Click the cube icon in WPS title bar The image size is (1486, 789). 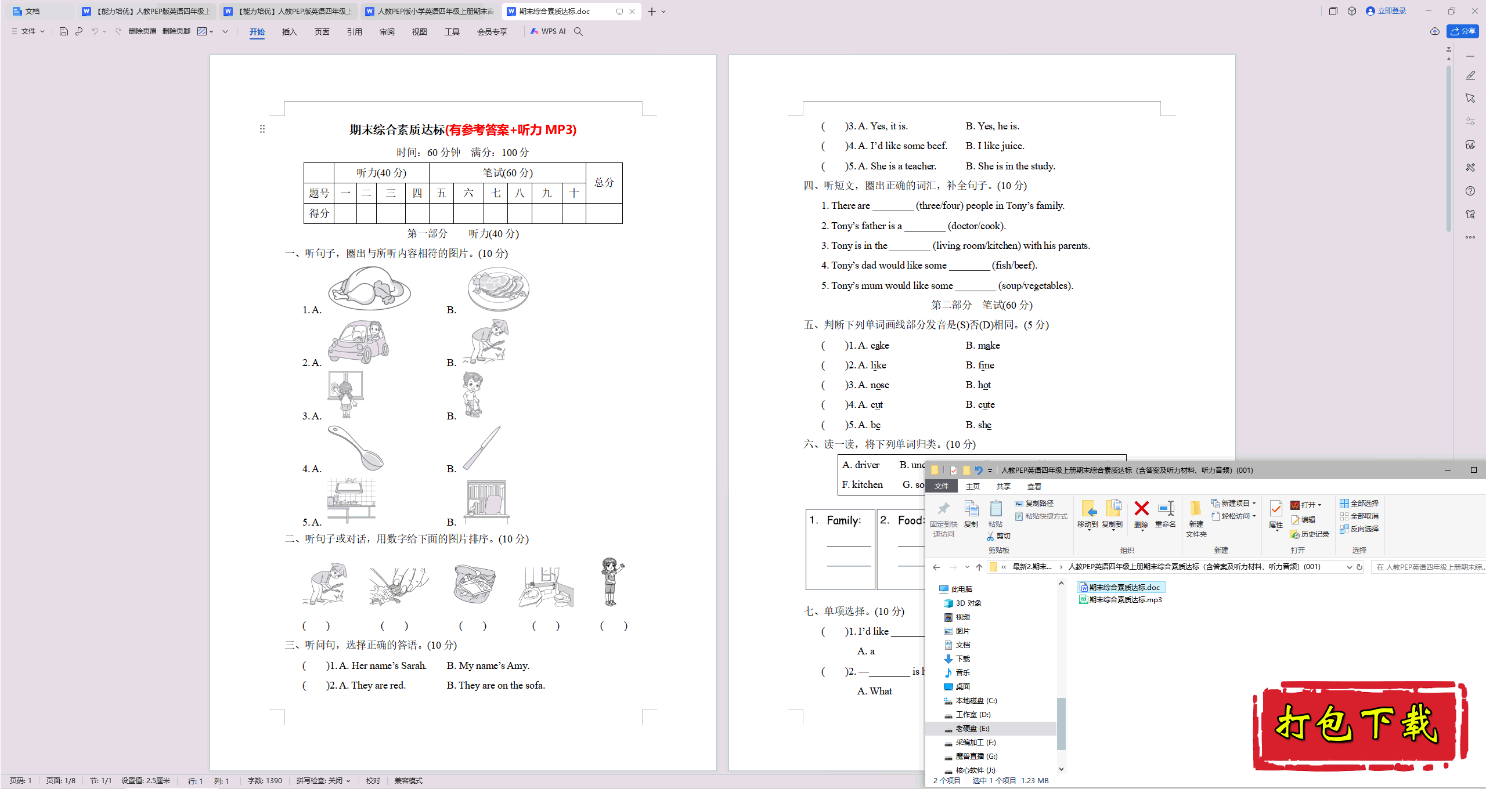tap(1352, 11)
